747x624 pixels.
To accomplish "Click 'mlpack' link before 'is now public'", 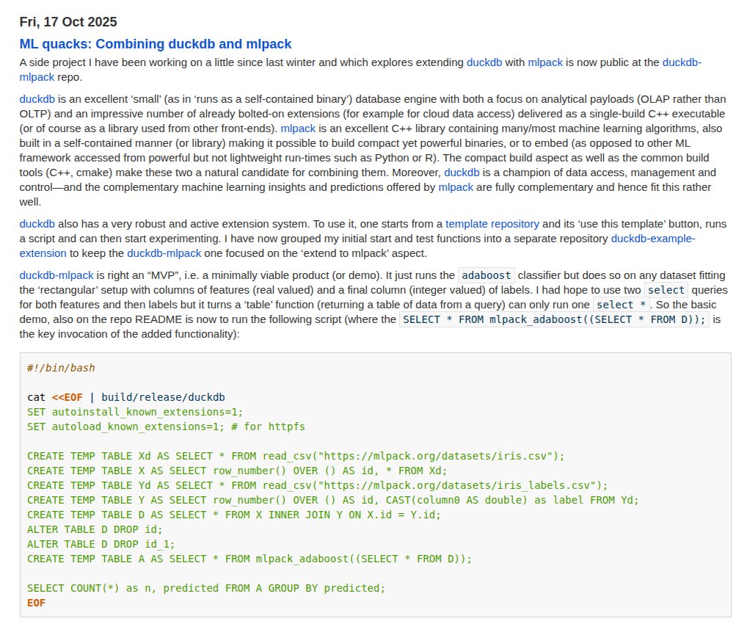I will (545, 62).
